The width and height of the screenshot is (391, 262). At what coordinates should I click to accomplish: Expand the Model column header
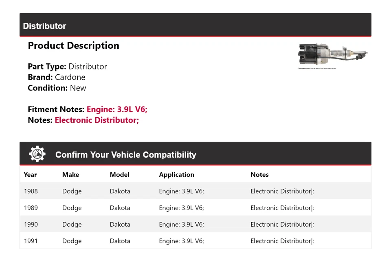click(119, 175)
